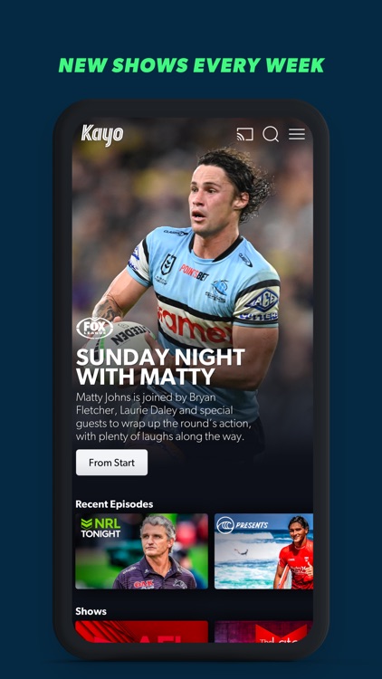Tap the Kayo logo
Image resolution: width=382 pixels, height=679 pixels.
coord(102,135)
